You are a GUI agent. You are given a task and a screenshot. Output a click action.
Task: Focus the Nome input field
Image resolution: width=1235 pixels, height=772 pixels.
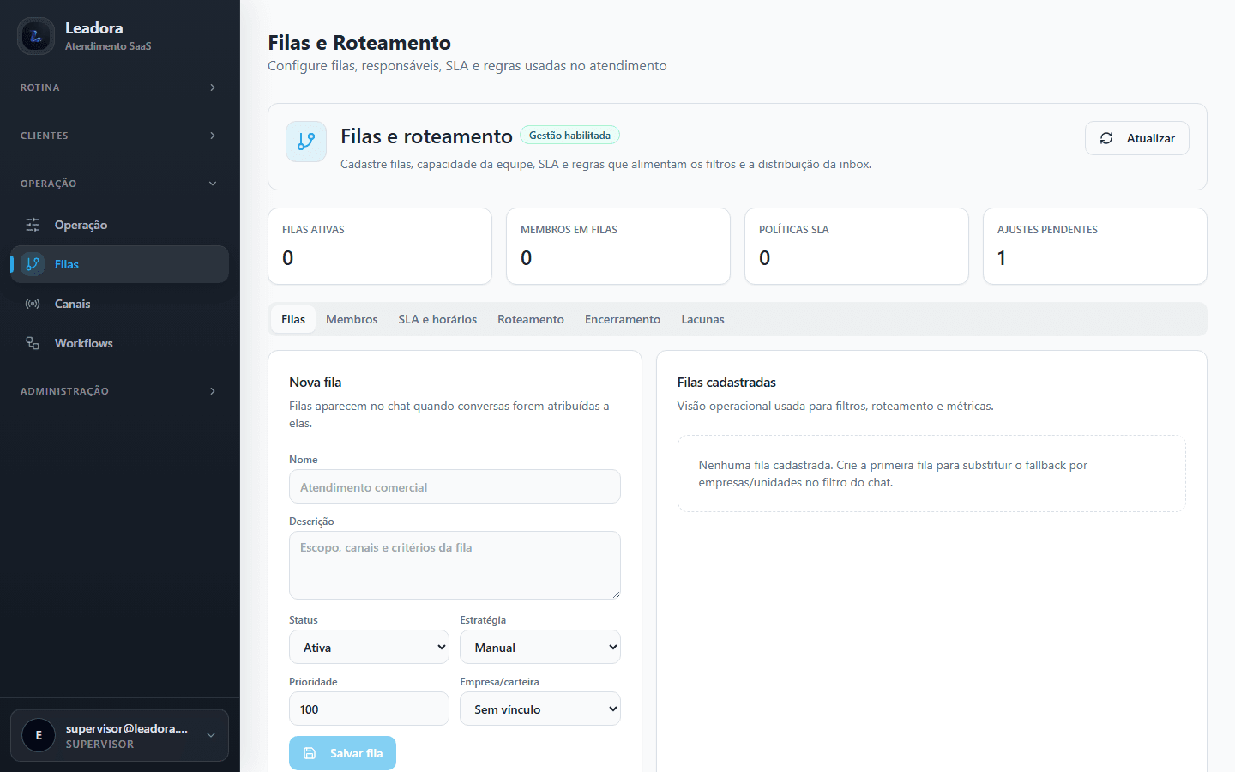[455, 486]
